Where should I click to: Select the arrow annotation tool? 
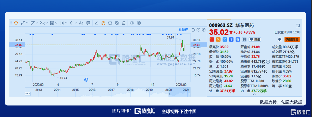pos(72,23)
